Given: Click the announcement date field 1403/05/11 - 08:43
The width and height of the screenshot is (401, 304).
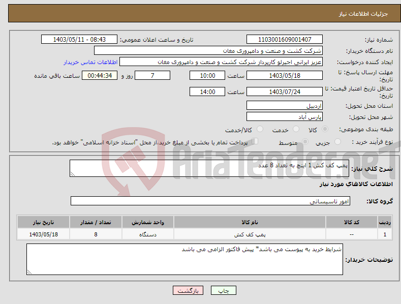Looking at the screenshot, I should pos(79,40).
